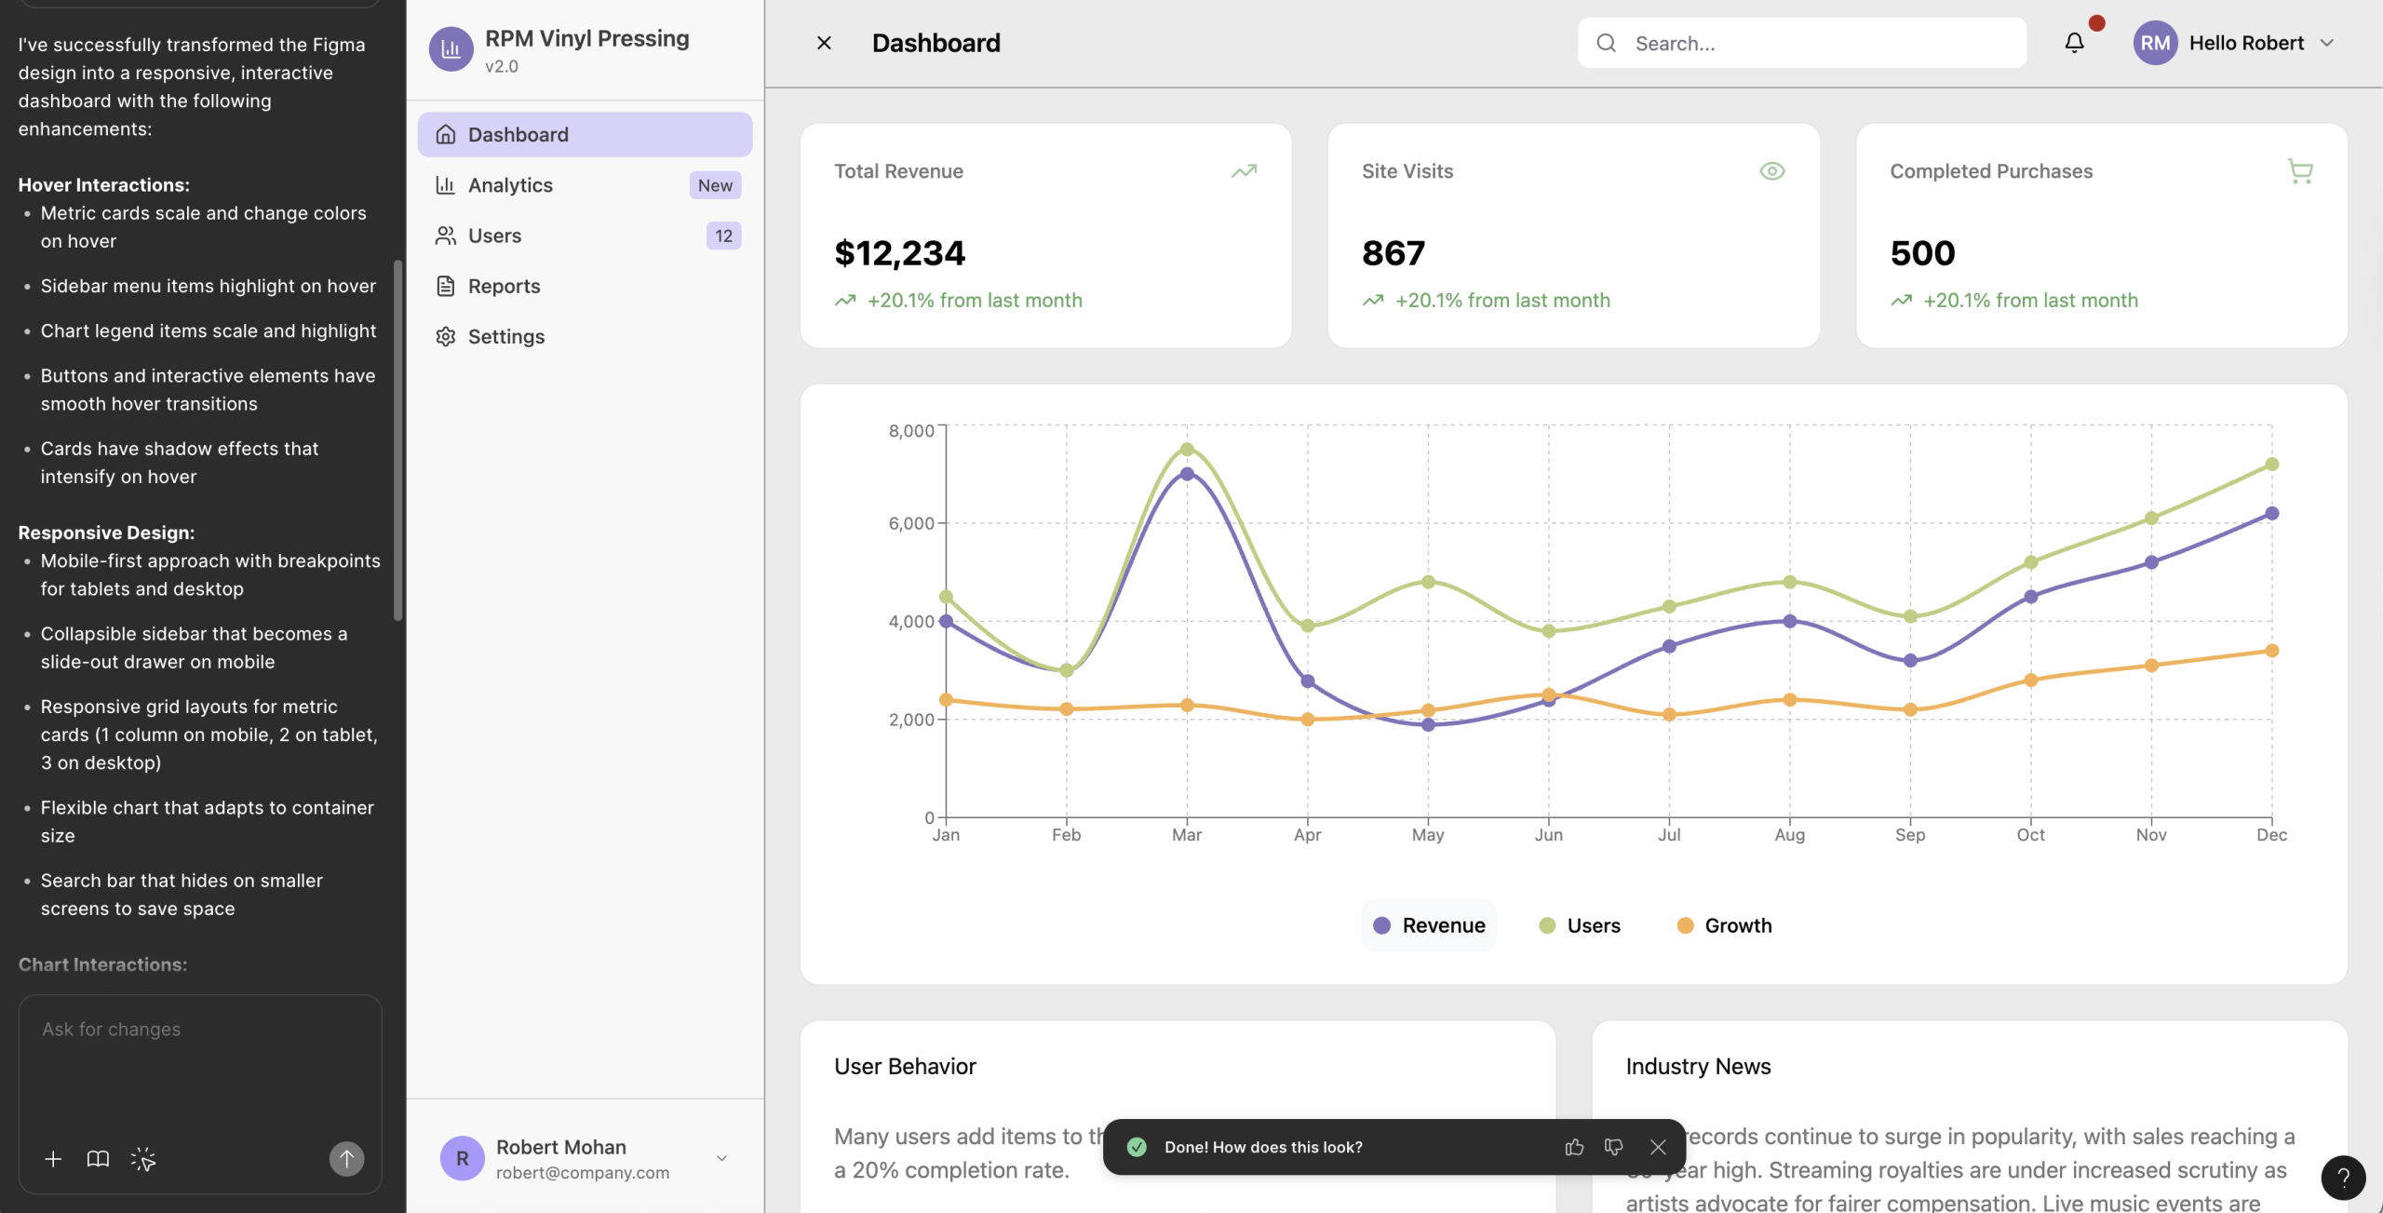Collapse the sidebar with the X icon
Image resolution: width=2383 pixels, height=1213 pixels.
(824, 43)
